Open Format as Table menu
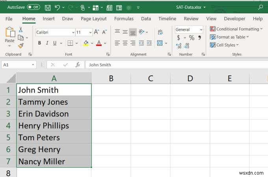This screenshot has height=177, width=268. pyautogui.click(x=229, y=37)
